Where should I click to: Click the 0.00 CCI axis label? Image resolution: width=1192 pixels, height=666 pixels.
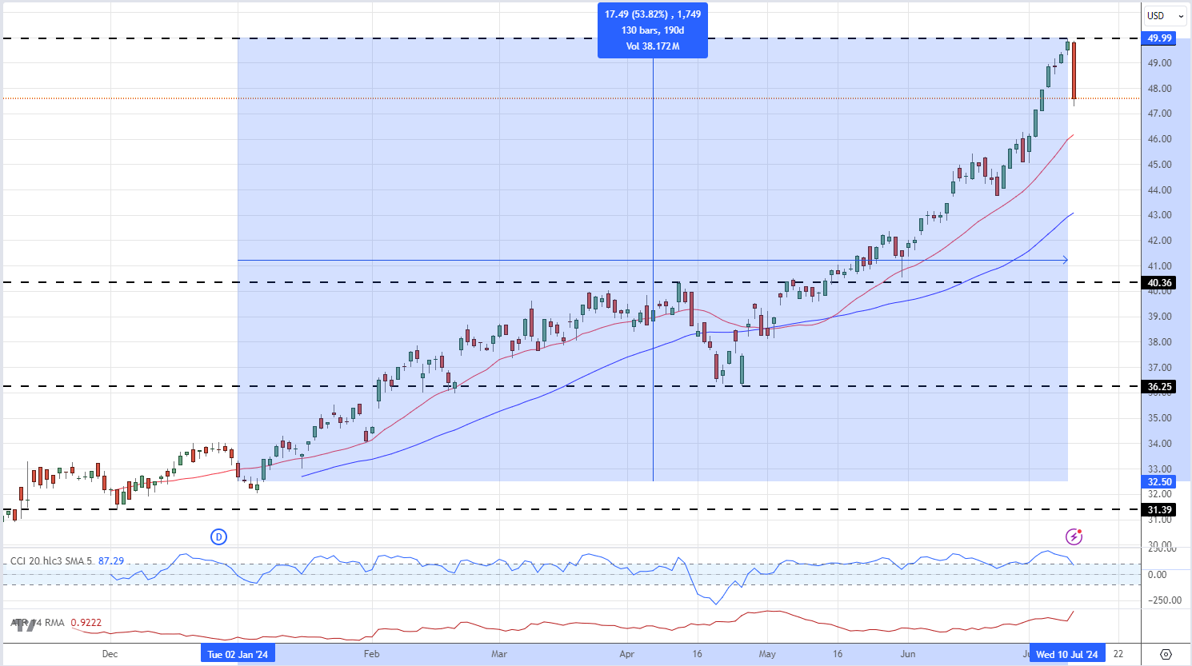[x=1157, y=575]
